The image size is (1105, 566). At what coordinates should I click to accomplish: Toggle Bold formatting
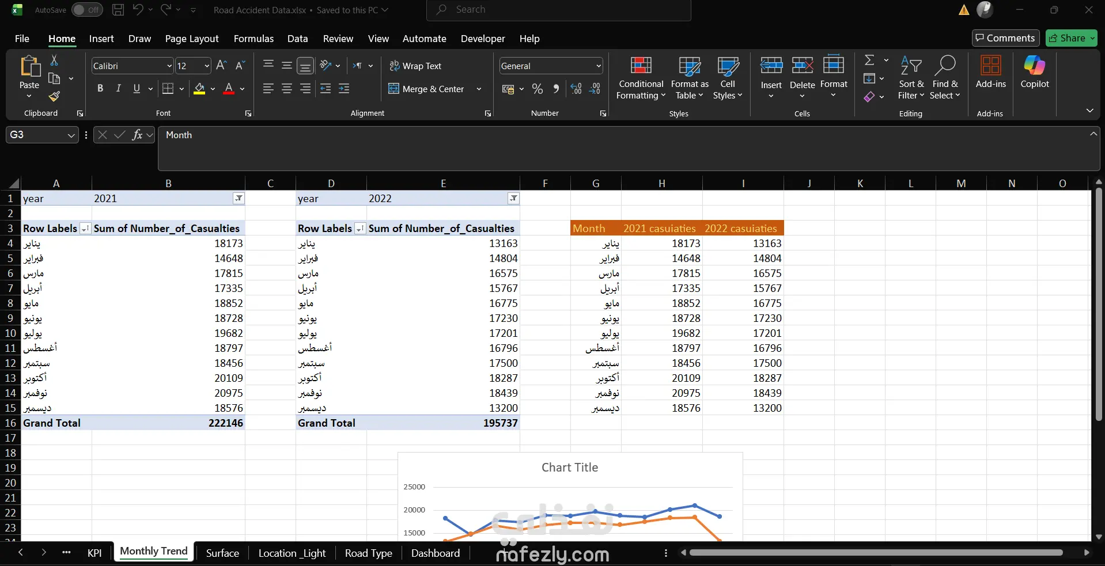pos(100,89)
